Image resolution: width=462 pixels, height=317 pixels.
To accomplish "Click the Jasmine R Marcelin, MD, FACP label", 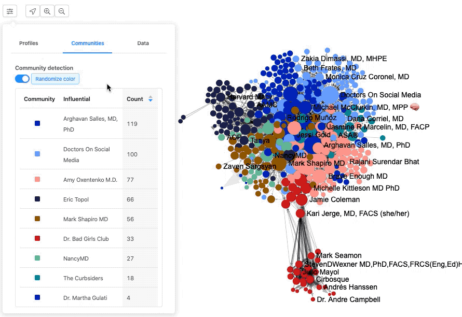I will tap(378, 127).
